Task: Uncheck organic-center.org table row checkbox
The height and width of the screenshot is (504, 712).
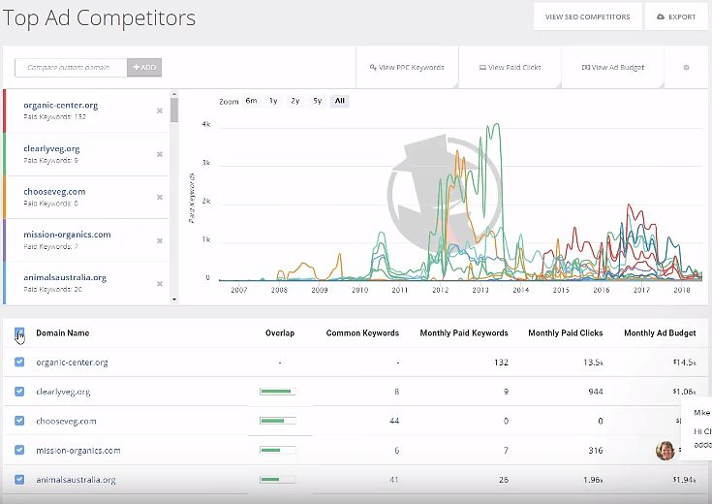Action: pyautogui.click(x=19, y=362)
